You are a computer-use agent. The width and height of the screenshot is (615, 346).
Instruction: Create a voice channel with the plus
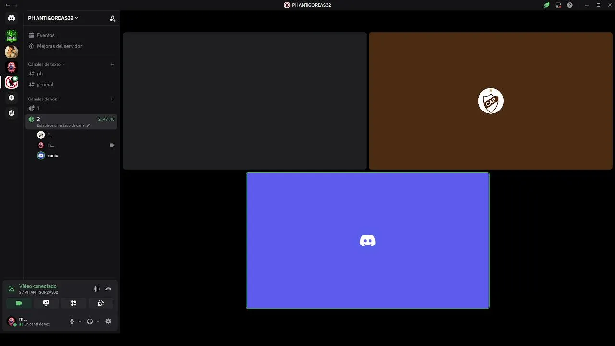coord(112,99)
